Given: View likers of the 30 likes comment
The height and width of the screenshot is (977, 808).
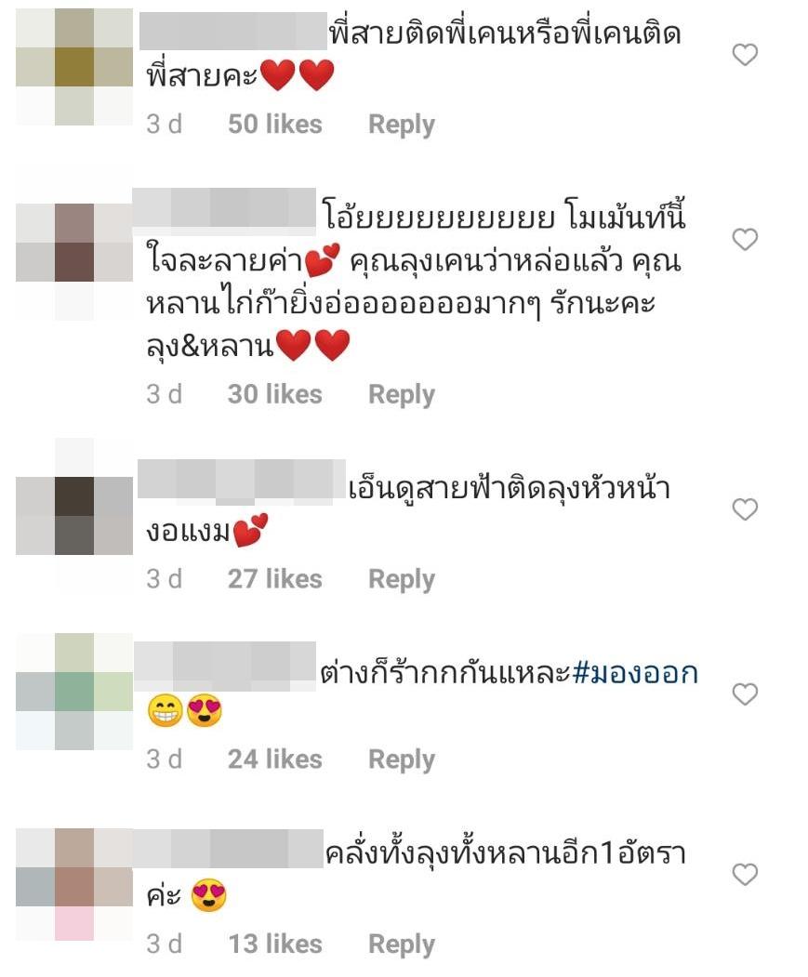Looking at the screenshot, I should 275,394.
